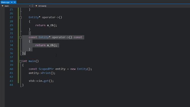
Task: Click 'main' identifier on line 38
Action: click(32, 61)
